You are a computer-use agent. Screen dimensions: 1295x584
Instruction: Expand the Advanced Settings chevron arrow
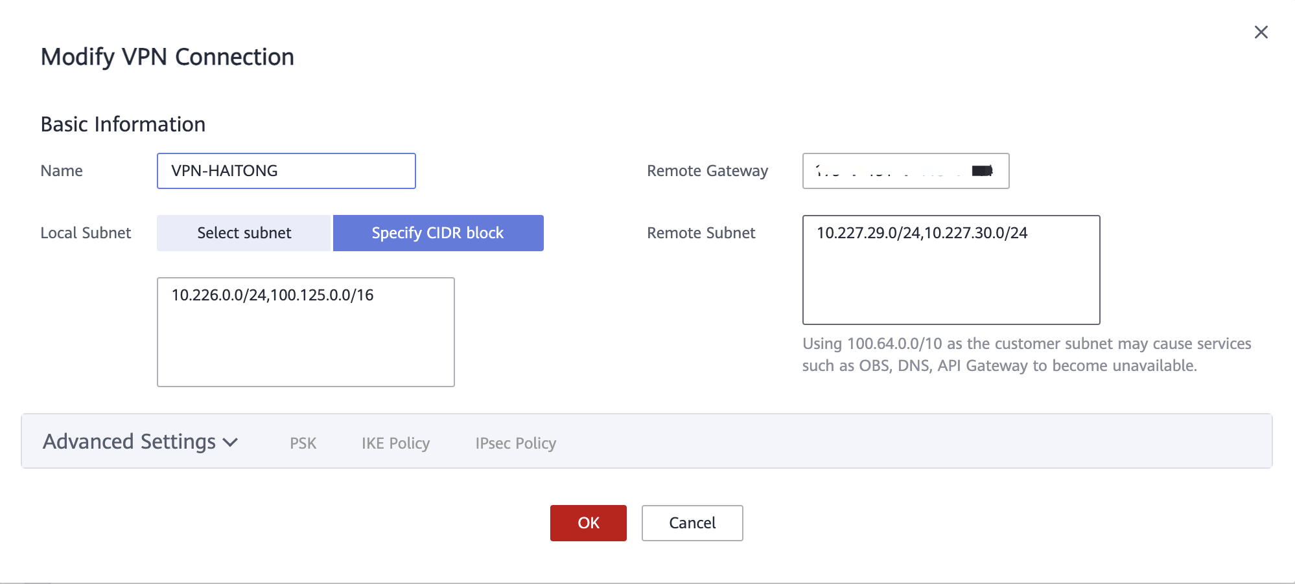pyautogui.click(x=230, y=443)
